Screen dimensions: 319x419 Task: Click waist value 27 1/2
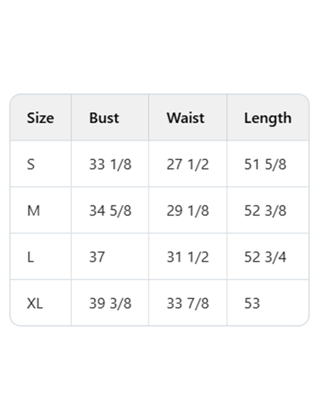pyautogui.click(x=187, y=164)
